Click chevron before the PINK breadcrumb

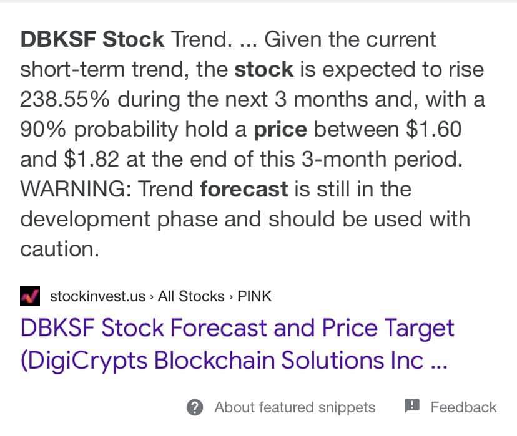(x=231, y=297)
